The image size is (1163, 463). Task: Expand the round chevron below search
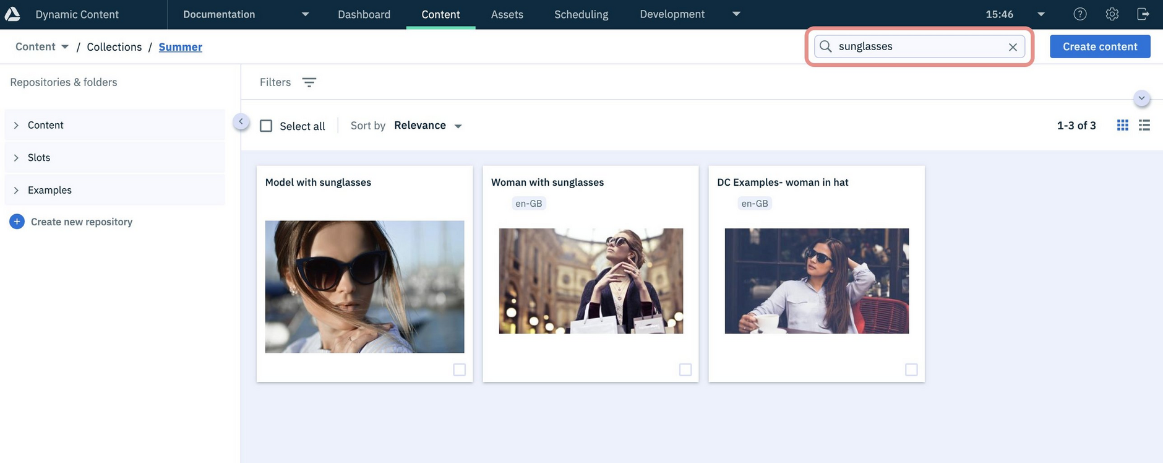click(1141, 98)
